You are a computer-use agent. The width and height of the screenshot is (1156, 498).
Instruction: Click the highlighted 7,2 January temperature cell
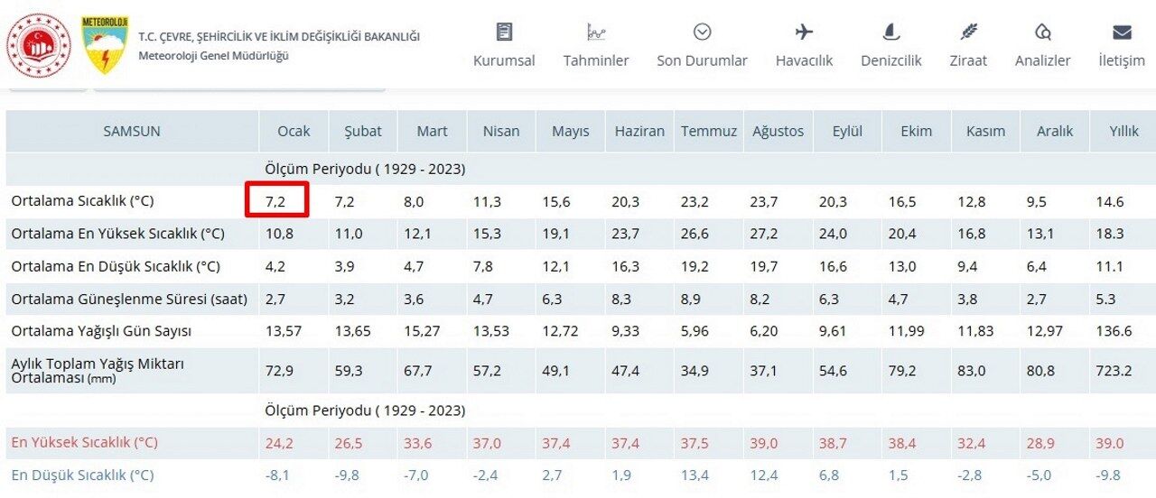[277, 201]
